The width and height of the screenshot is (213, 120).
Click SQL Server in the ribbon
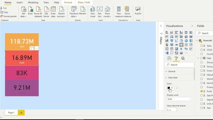[46, 12]
